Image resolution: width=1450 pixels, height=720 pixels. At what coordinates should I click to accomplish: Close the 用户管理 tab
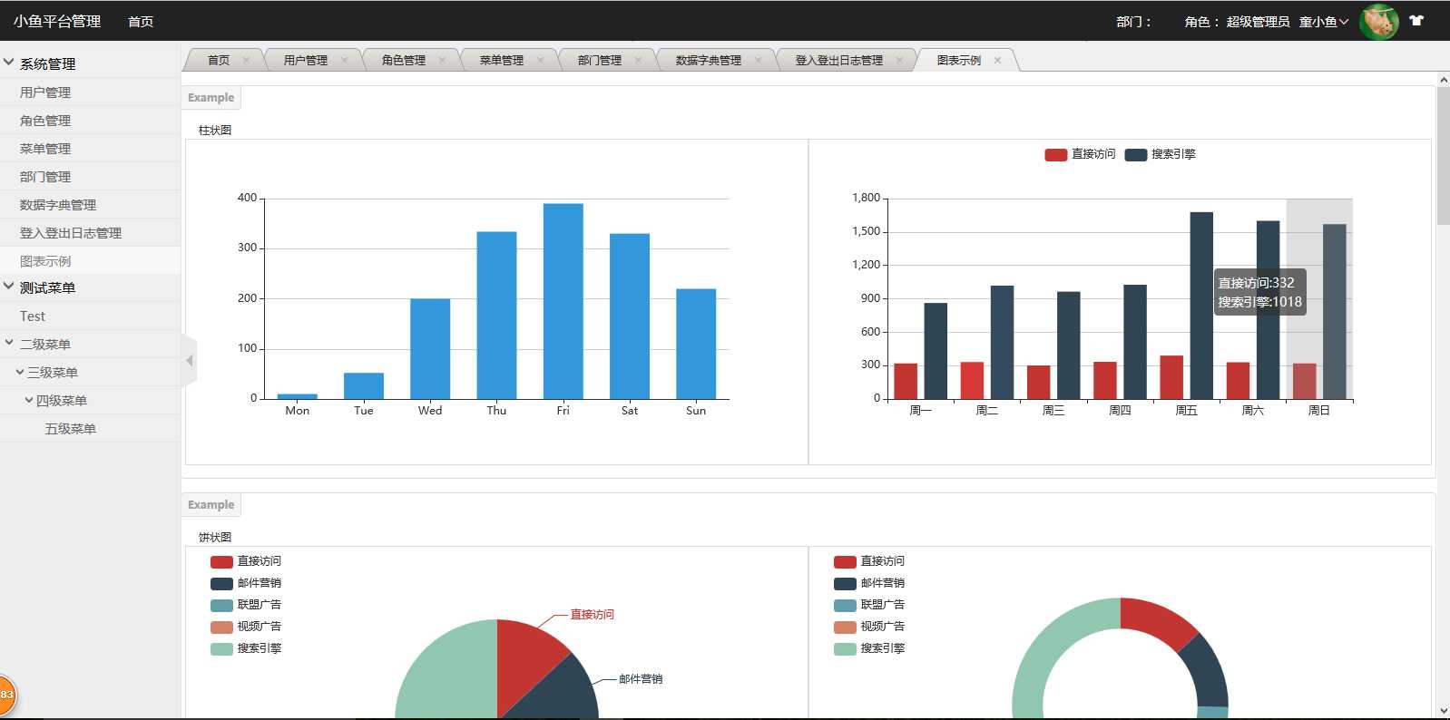tap(344, 61)
